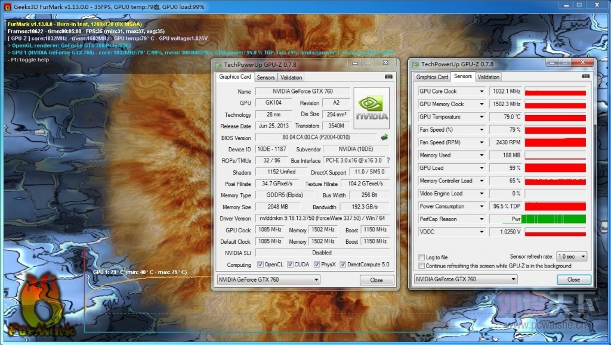This screenshot has height=345, width=611.
Task: Click the NVIDIA SLI Disabled field
Action: (322, 253)
